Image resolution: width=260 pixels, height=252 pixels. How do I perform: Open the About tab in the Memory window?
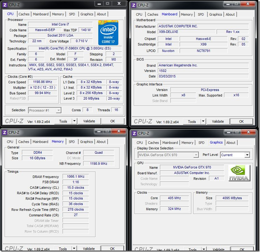(101, 142)
